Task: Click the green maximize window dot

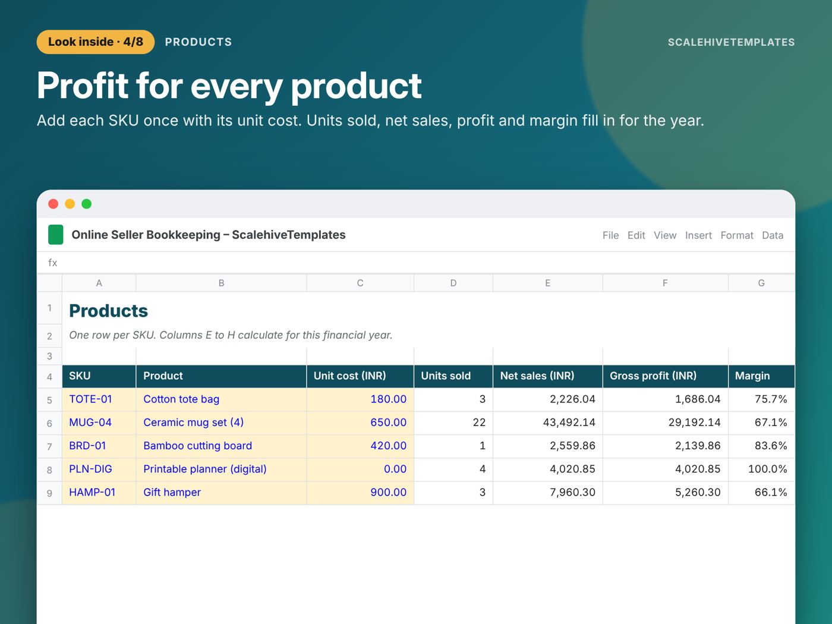Action: click(x=86, y=204)
